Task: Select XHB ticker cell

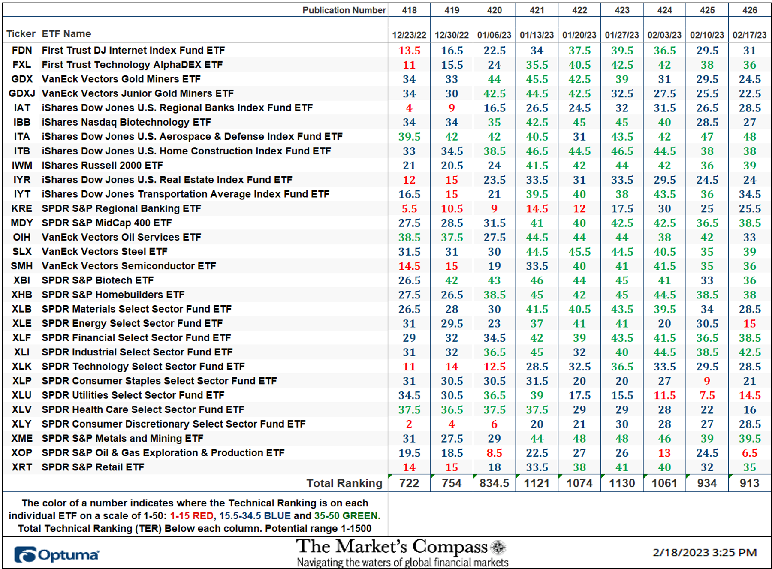Action: coord(22,295)
